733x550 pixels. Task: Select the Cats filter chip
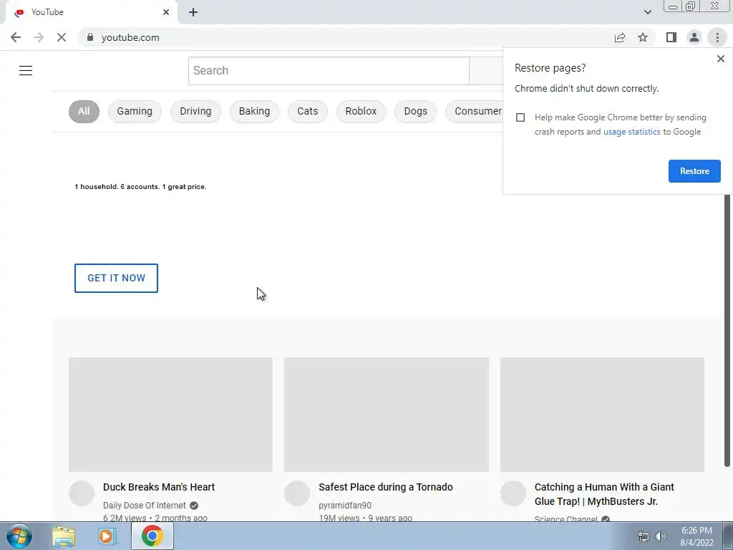(308, 111)
